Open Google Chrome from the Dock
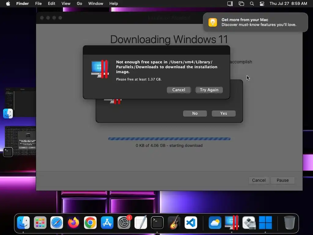Image resolution: width=313 pixels, height=235 pixels. click(x=90, y=223)
